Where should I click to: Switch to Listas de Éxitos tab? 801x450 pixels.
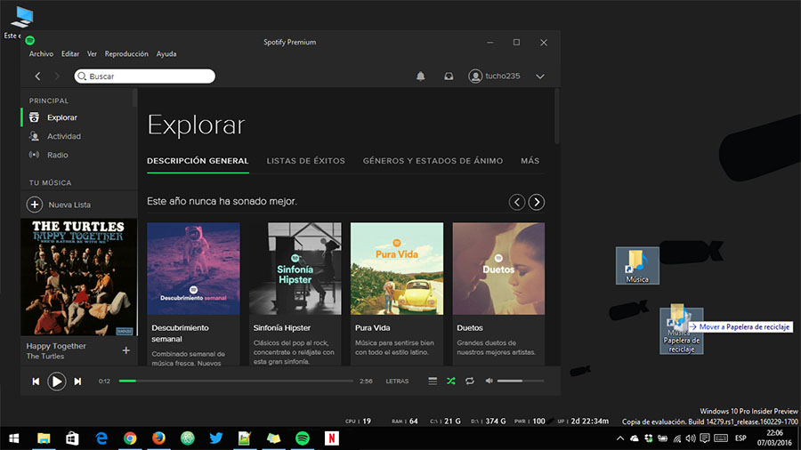[305, 161]
